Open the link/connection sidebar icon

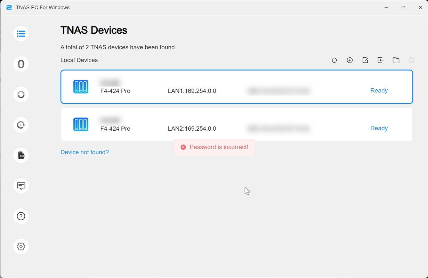pos(21,64)
